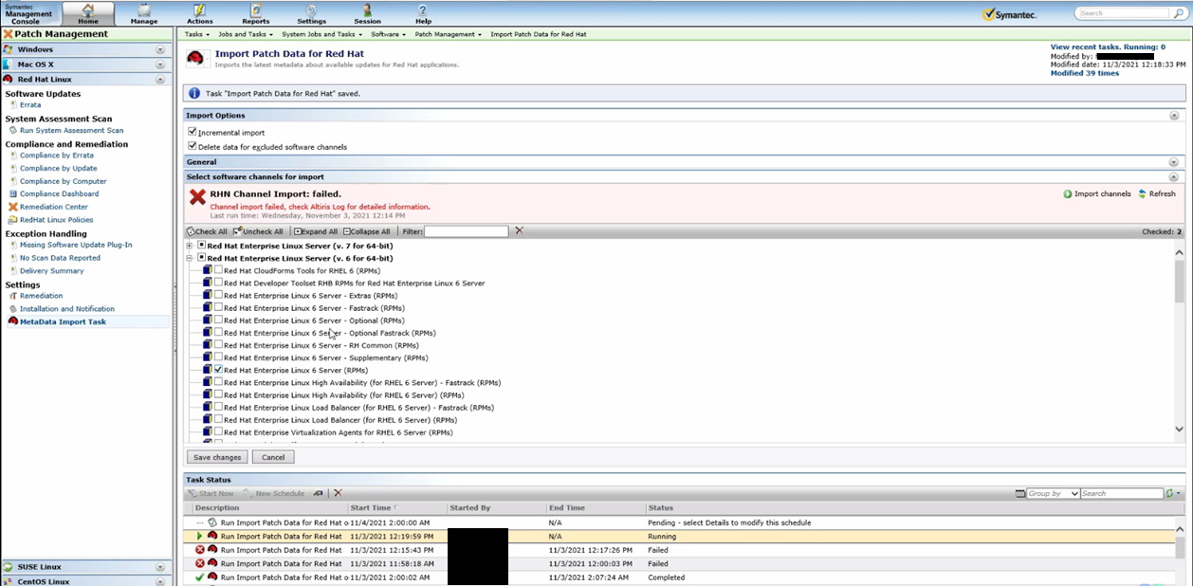The width and height of the screenshot is (1193, 586).
Task: Click the delete X icon in Task Status toolbar
Action: [x=338, y=493]
